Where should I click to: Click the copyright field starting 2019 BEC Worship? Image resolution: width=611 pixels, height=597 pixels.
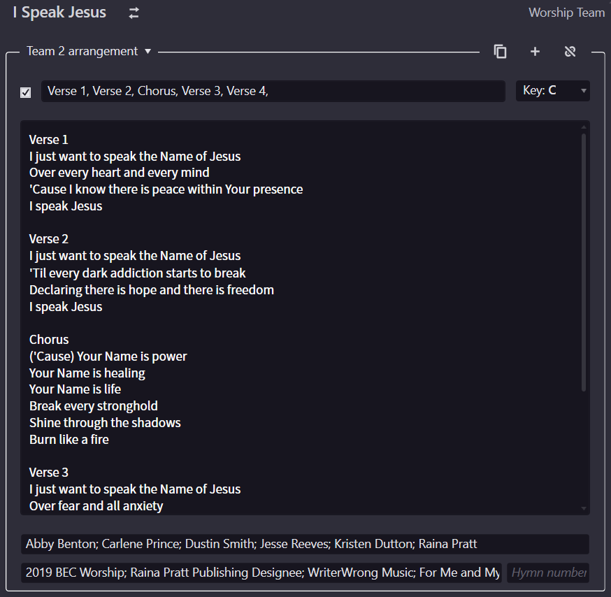(x=261, y=573)
